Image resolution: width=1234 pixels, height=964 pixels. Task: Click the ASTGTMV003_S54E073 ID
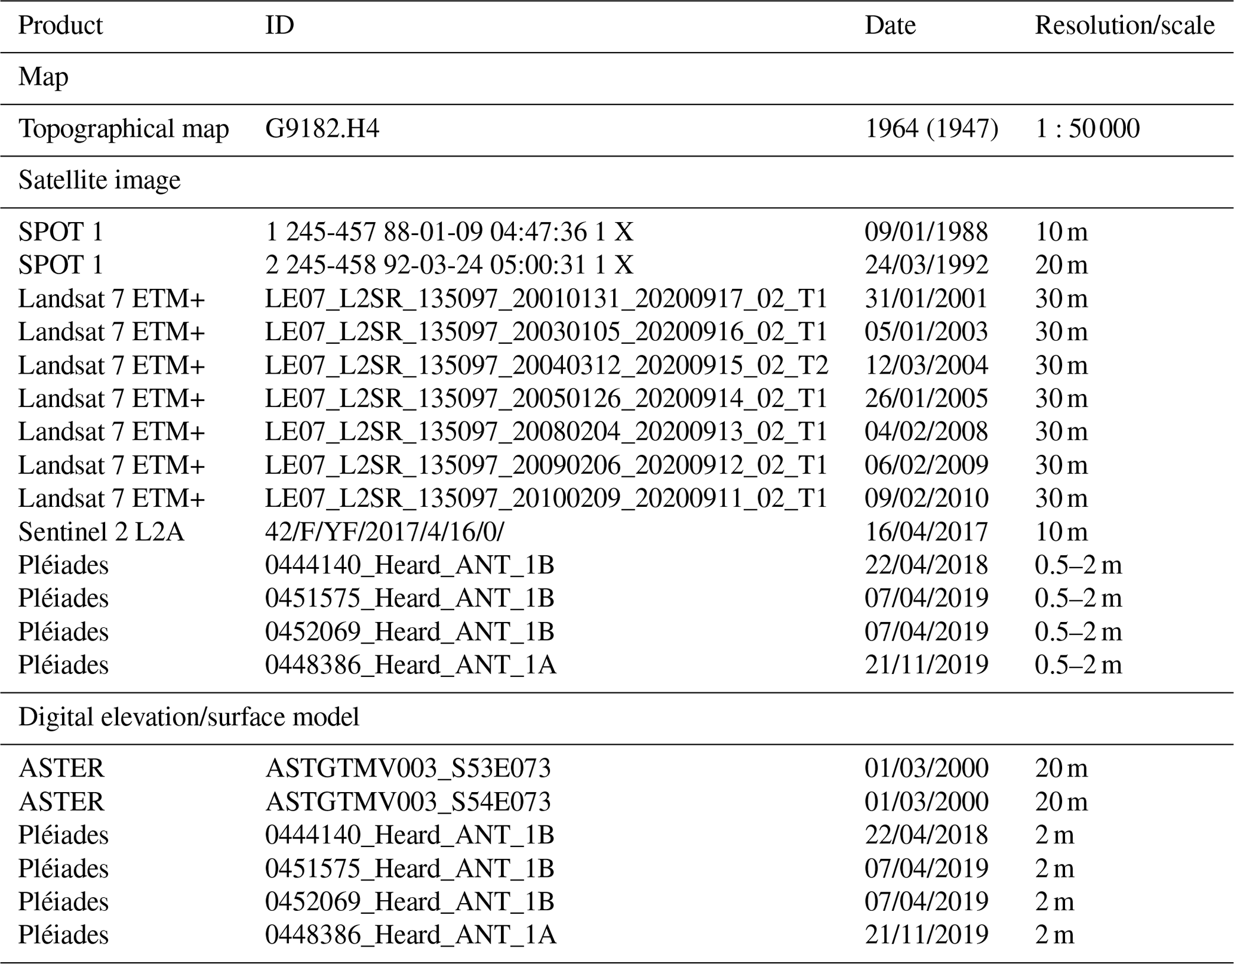click(408, 802)
